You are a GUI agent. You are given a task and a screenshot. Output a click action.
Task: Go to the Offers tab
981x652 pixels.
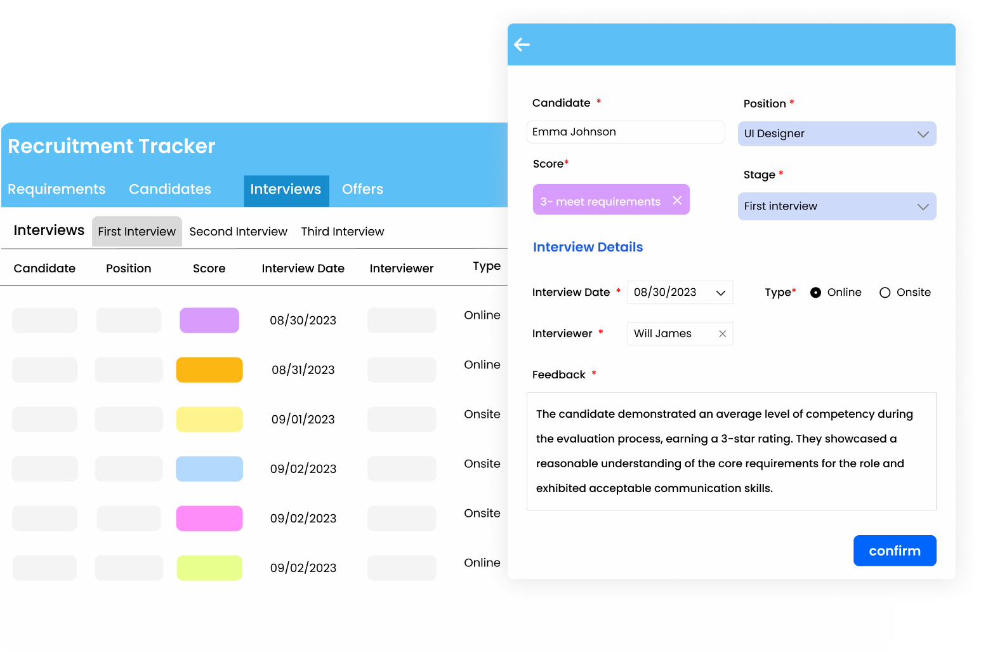362,189
